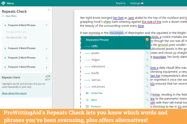Image resolution: width=187 pixels, height=124 pixels.
Task: Close the Repeats Check panel
Action: click(x=49, y=10)
